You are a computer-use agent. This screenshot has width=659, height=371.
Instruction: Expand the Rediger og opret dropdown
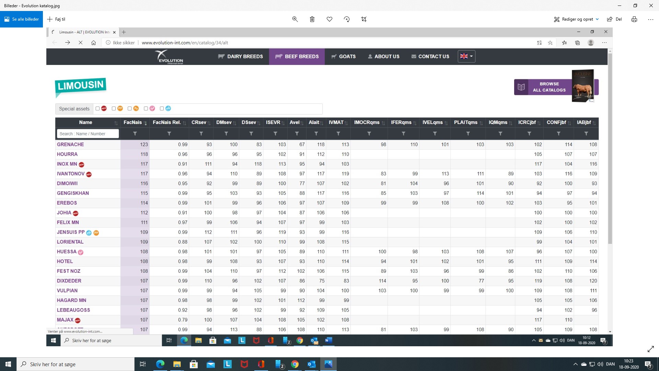[x=598, y=19]
